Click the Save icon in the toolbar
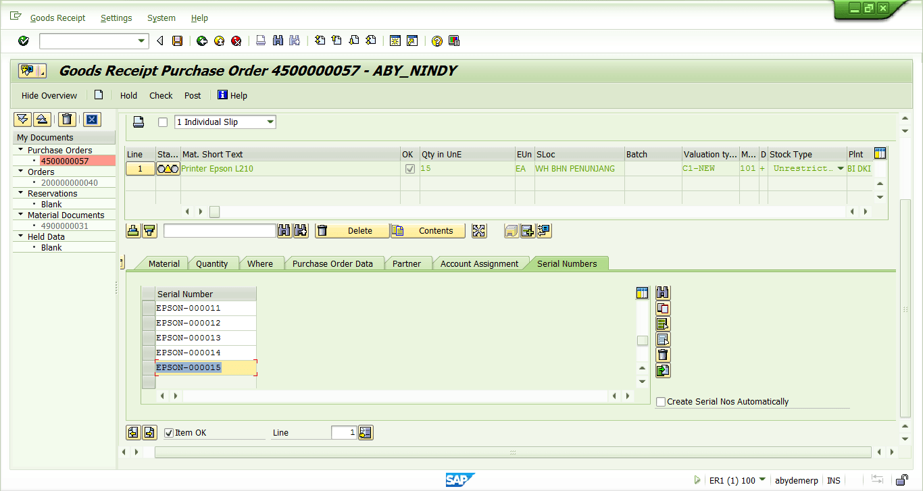 click(x=177, y=41)
